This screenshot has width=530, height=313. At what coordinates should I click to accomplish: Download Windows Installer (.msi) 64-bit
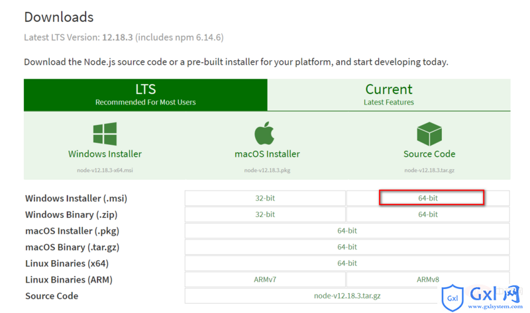click(428, 199)
